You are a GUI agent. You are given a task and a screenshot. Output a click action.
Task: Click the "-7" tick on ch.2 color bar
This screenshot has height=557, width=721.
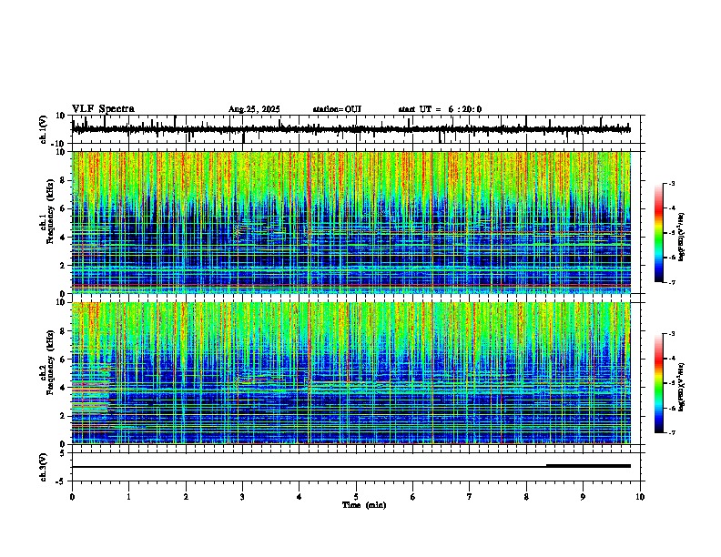pos(671,432)
